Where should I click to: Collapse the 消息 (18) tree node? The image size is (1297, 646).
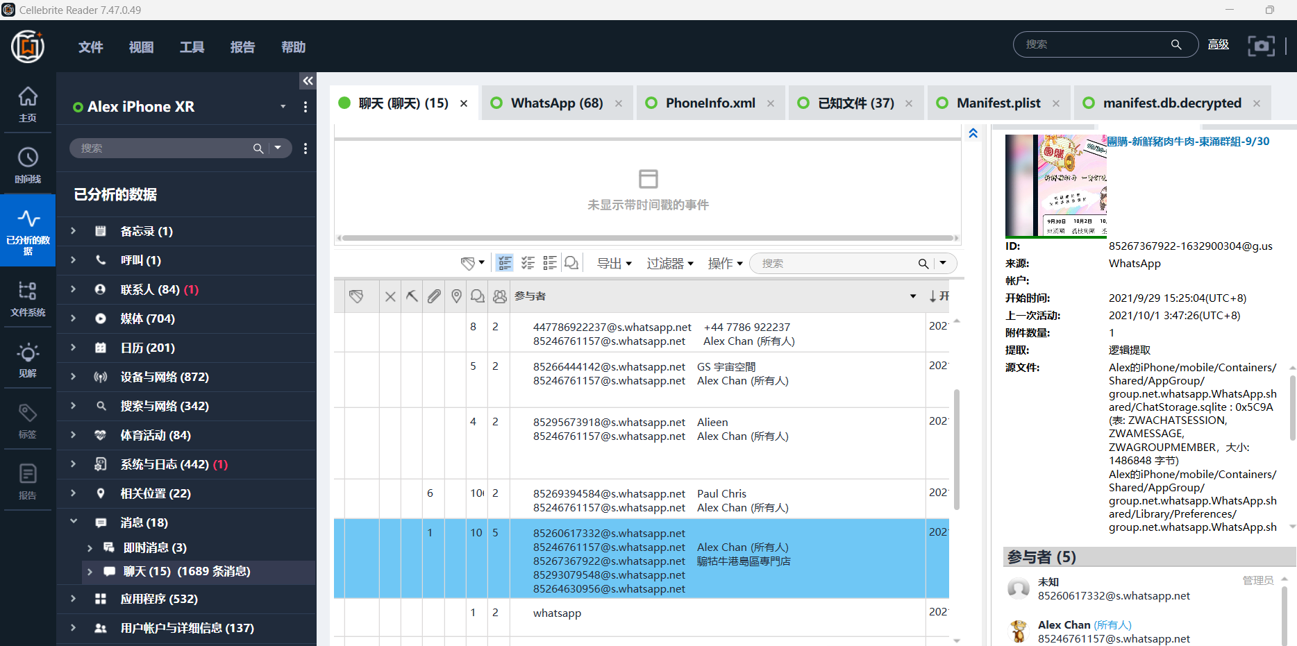point(73,522)
